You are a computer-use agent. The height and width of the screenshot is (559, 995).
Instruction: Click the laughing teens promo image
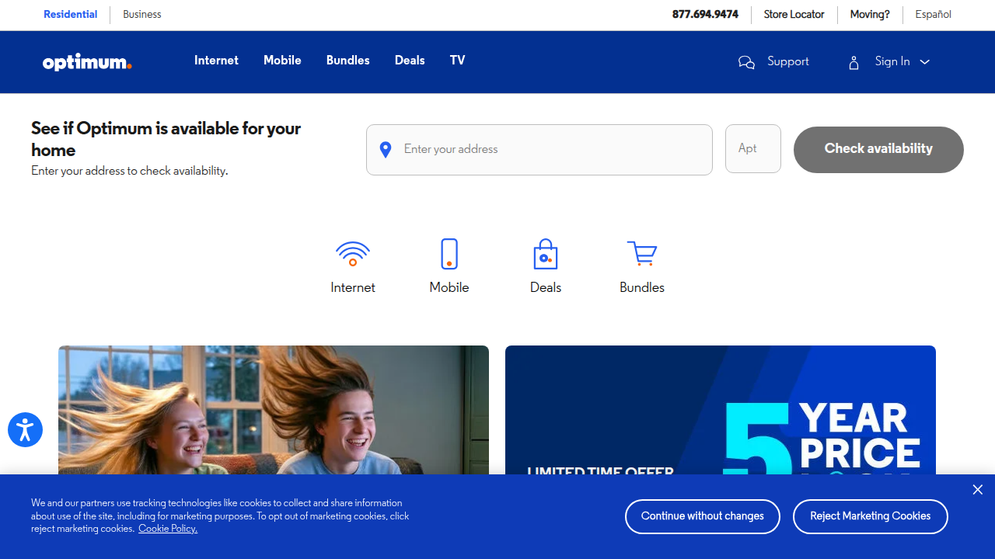(274, 410)
